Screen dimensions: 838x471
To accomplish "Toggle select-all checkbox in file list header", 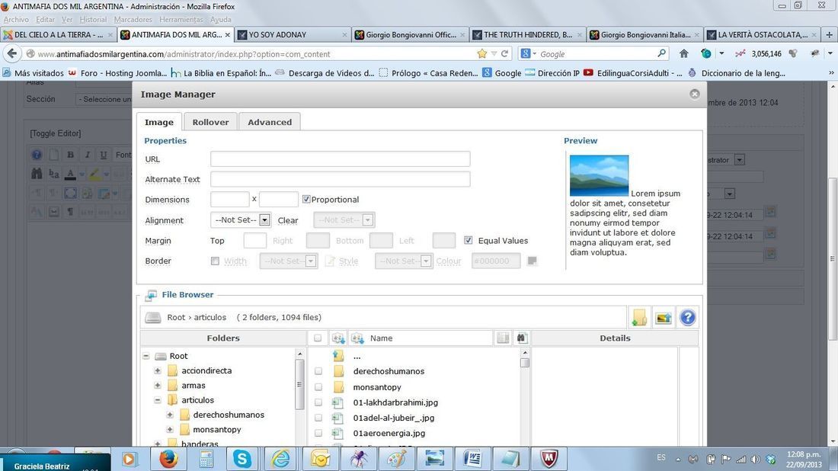I will pyautogui.click(x=318, y=338).
